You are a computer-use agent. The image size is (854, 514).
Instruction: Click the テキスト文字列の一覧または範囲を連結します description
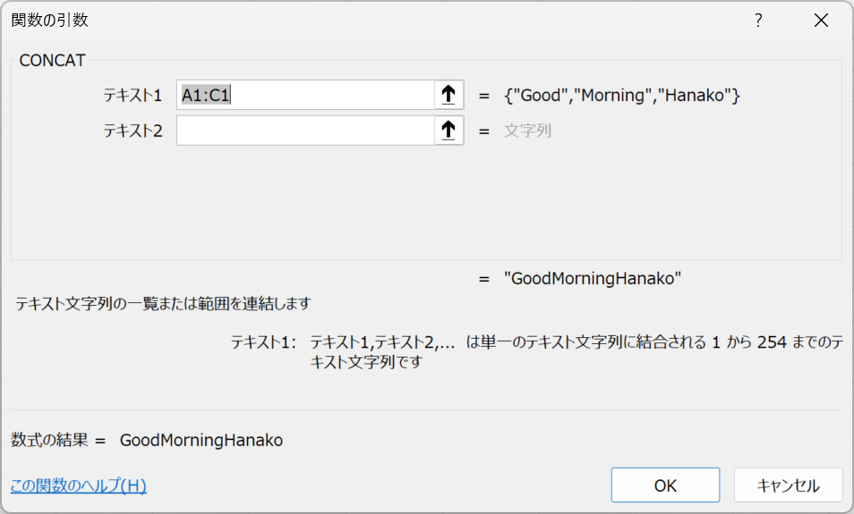[x=163, y=304]
